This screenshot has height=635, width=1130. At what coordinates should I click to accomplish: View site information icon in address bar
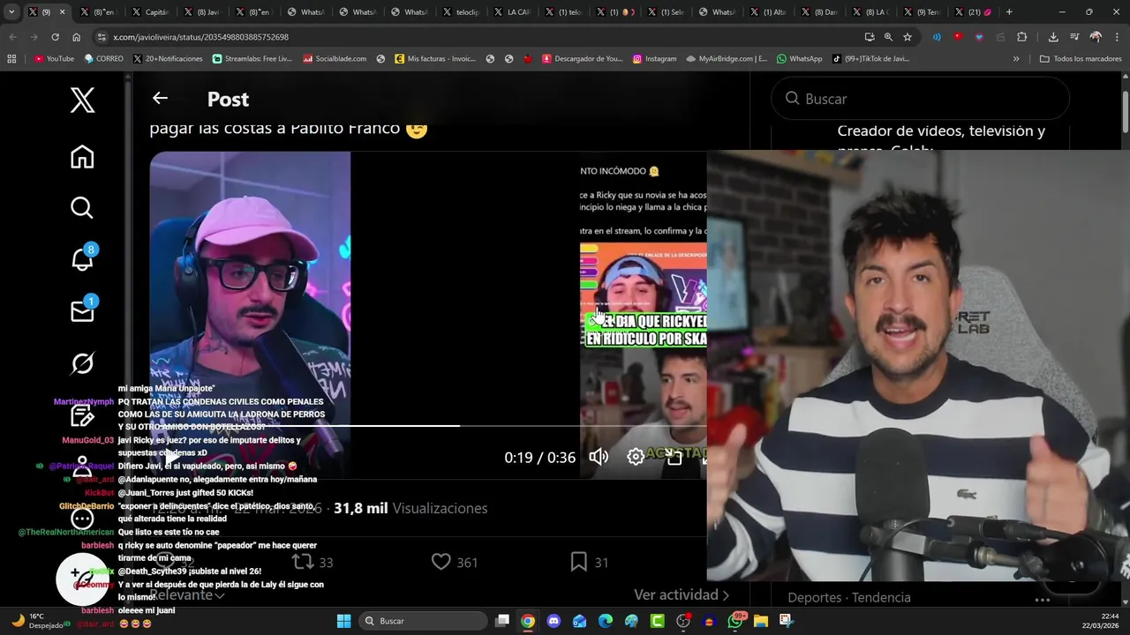click(102, 37)
